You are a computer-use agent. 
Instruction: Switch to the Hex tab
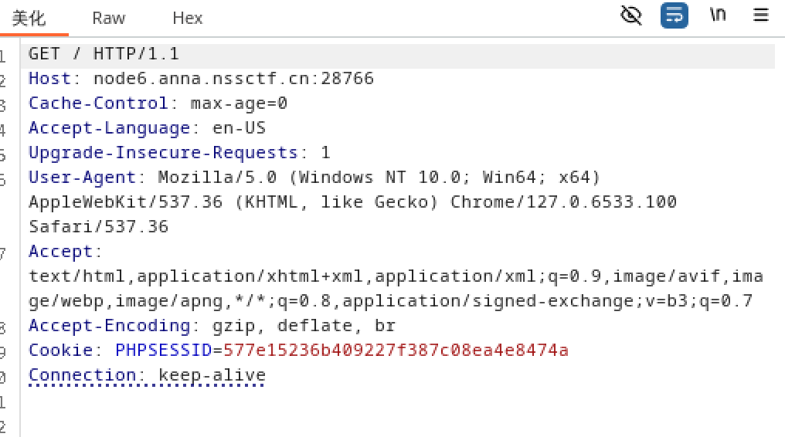187,18
